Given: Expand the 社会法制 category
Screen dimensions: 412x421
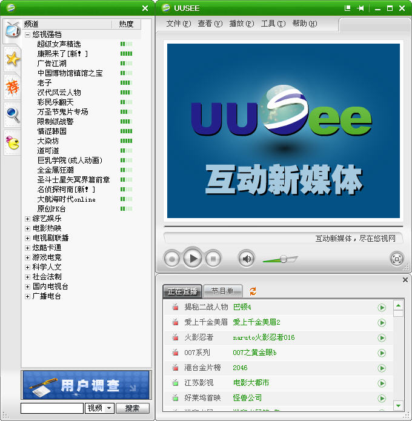Looking at the screenshot, I should [27, 277].
